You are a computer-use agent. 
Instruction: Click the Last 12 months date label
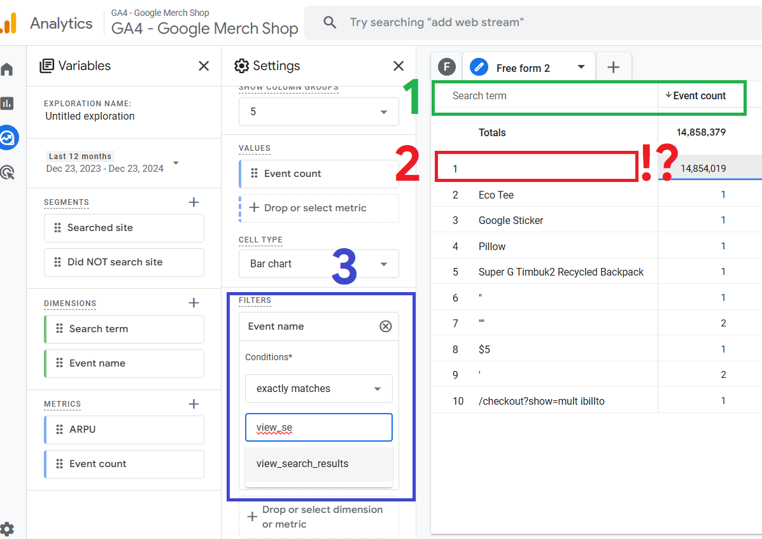(80, 157)
